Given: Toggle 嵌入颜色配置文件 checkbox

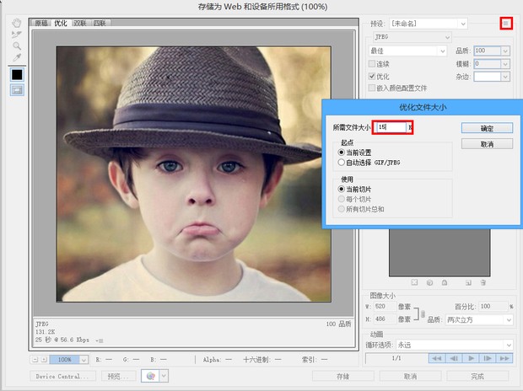Looking at the screenshot, I should (x=372, y=88).
